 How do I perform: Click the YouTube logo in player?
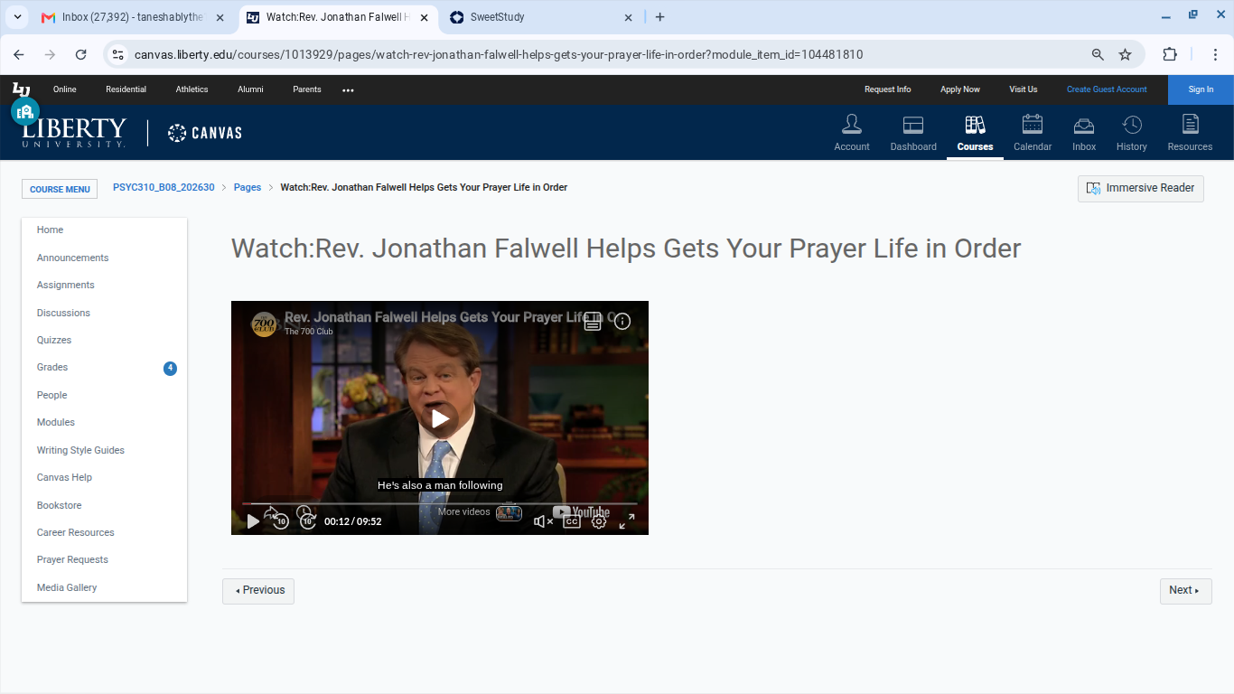[581, 512]
